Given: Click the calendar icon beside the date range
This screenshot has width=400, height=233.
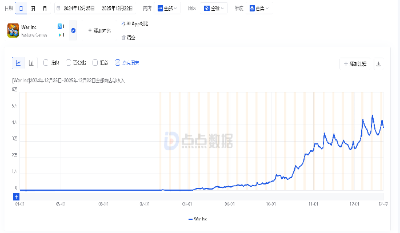Looking at the screenshot, I should click(x=58, y=9).
